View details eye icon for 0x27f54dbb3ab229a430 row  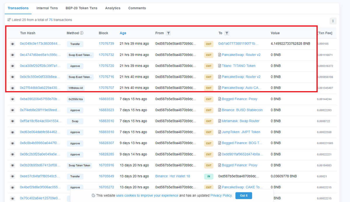[x=13, y=88]
